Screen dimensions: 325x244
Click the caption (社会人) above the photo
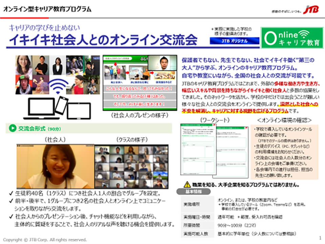[55, 140]
